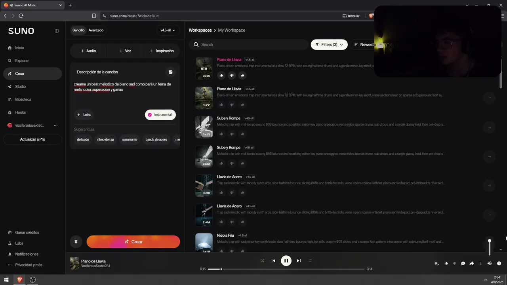Dislike the playing Piano de Lluvia 3:15 track
Image resolution: width=507 pixels, height=285 pixels.
(x=232, y=76)
